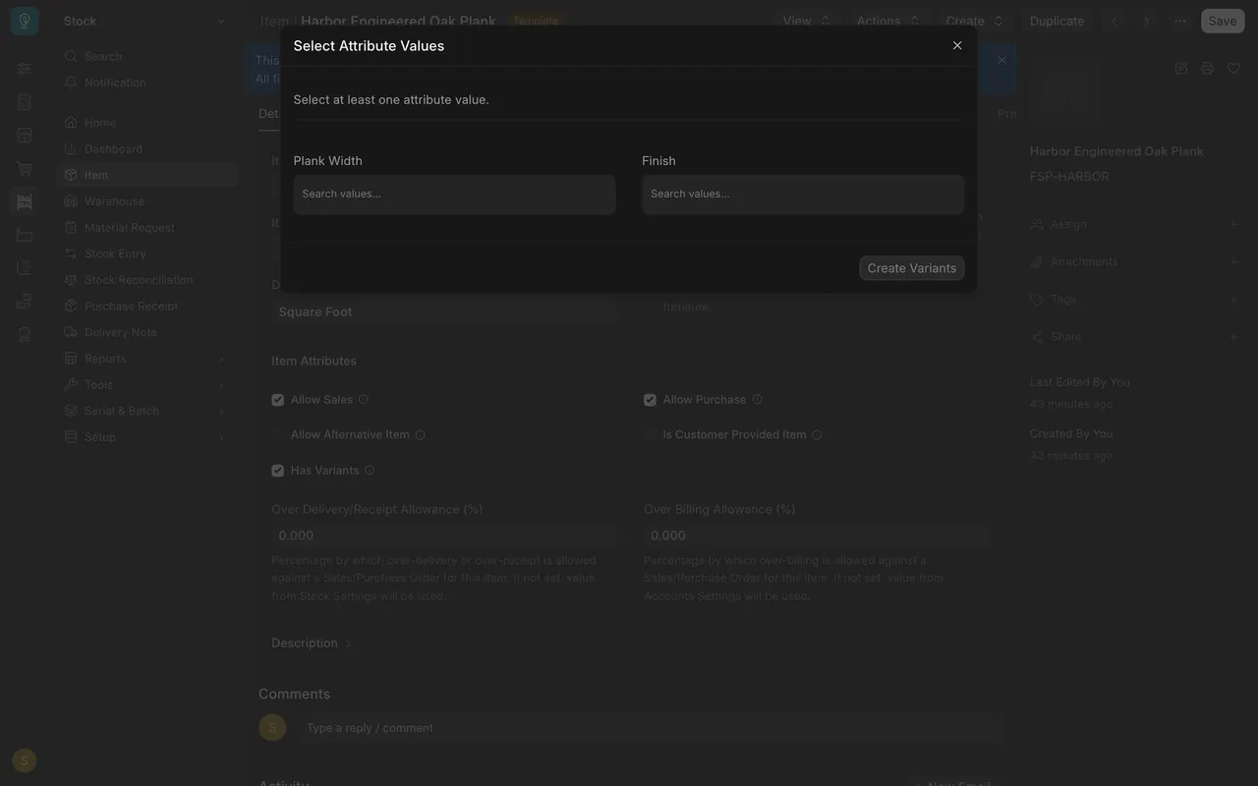
Task: Click the sliders settings icon in left rail
Action: coord(25,68)
